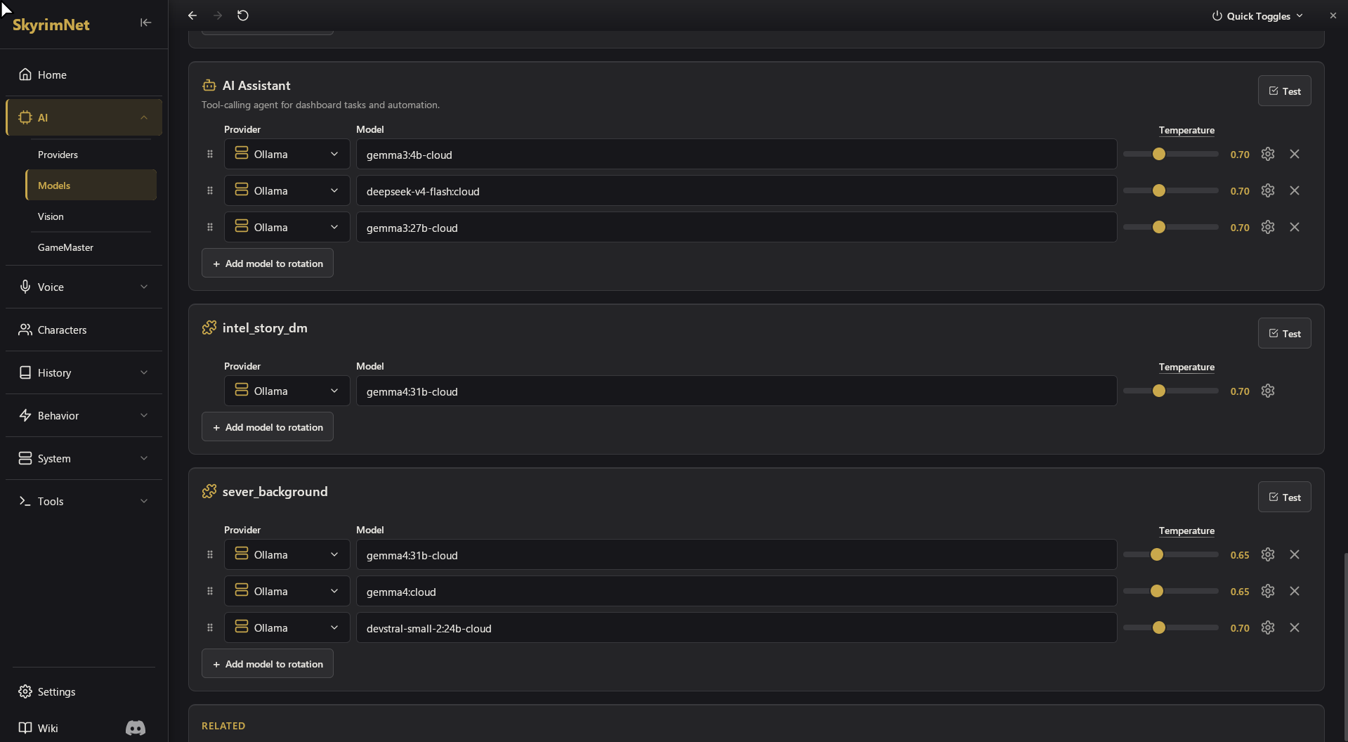Open the Quick Toggles menu
The height and width of the screenshot is (742, 1348).
point(1257,15)
